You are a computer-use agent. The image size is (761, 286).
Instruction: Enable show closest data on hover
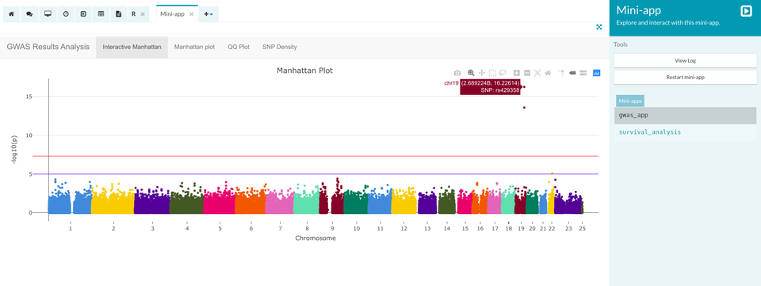572,73
